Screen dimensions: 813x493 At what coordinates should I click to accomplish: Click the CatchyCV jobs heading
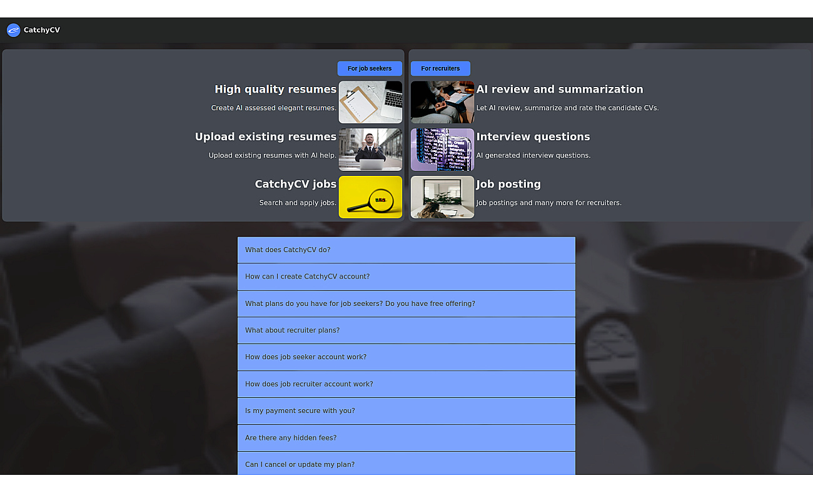(x=296, y=185)
